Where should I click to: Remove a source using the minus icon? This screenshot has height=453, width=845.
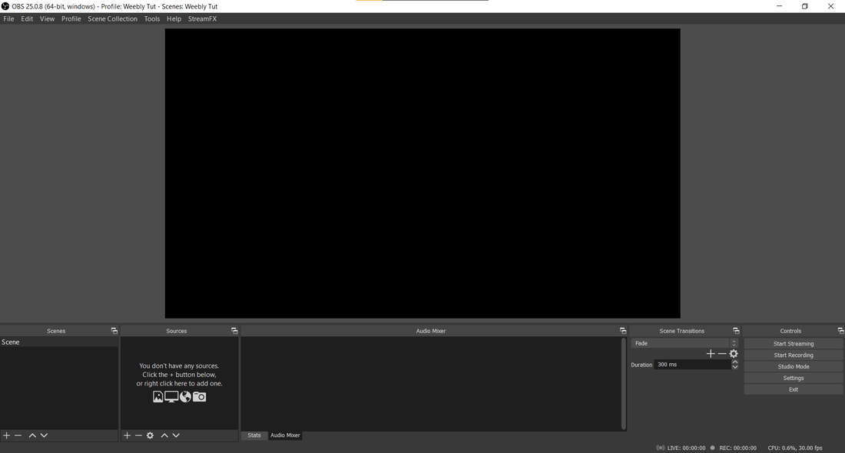tap(138, 435)
